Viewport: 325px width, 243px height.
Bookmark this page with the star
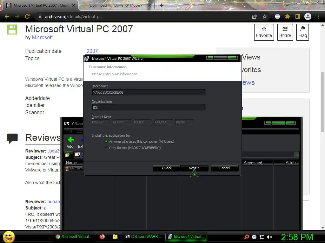point(265,16)
